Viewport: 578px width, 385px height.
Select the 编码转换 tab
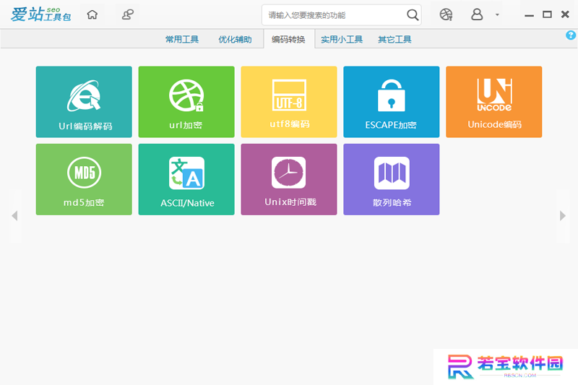pyautogui.click(x=288, y=39)
